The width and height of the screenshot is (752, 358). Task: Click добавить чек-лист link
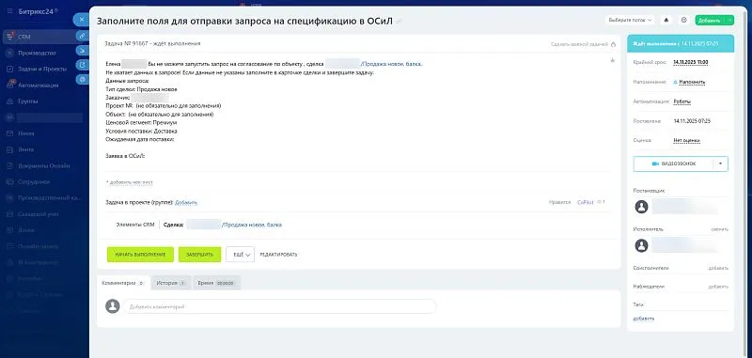click(x=130, y=182)
